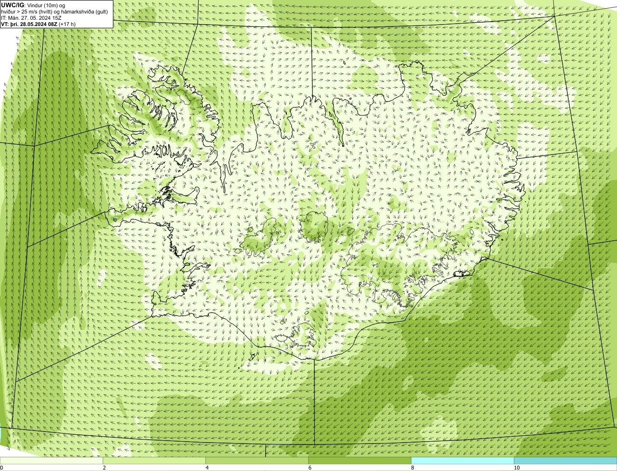This screenshot has height=471, width=617.
Task: Click the "4" label on the color scale
Action: pyautogui.click(x=207, y=468)
